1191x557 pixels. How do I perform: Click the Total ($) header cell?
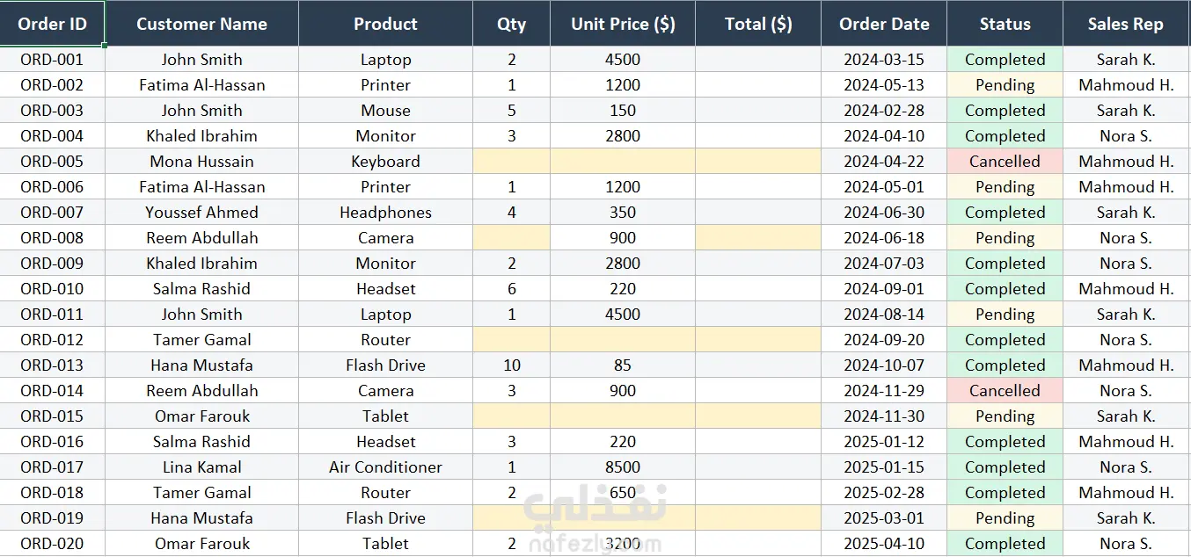click(x=758, y=24)
